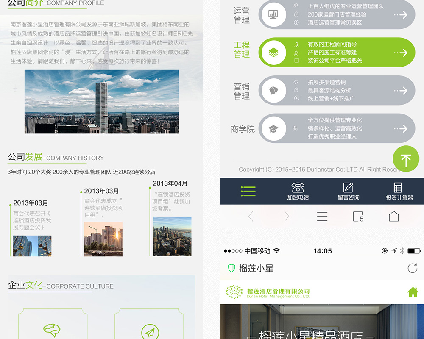The height and width of the screenshot is (339, 424).
Task: Go back with the browser left chevron
Action: 251,217
